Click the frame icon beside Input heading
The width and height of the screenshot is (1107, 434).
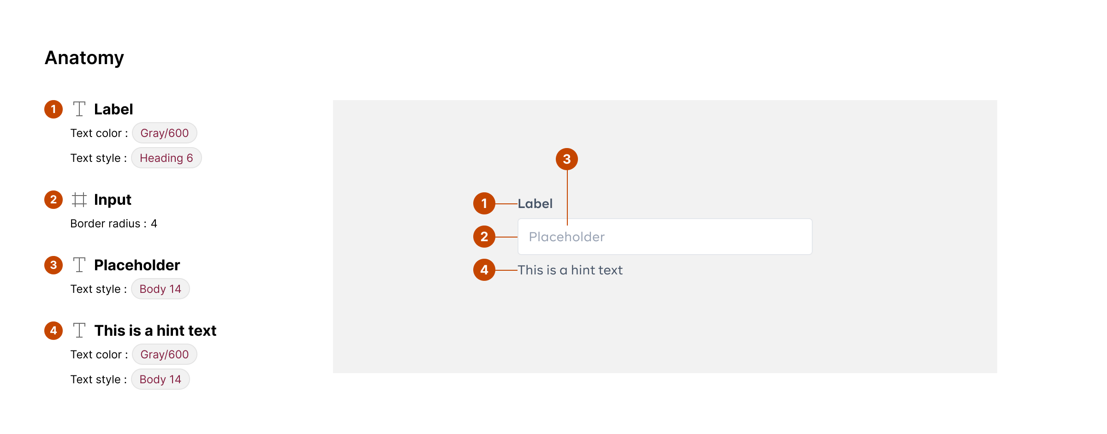click(79, 200)
